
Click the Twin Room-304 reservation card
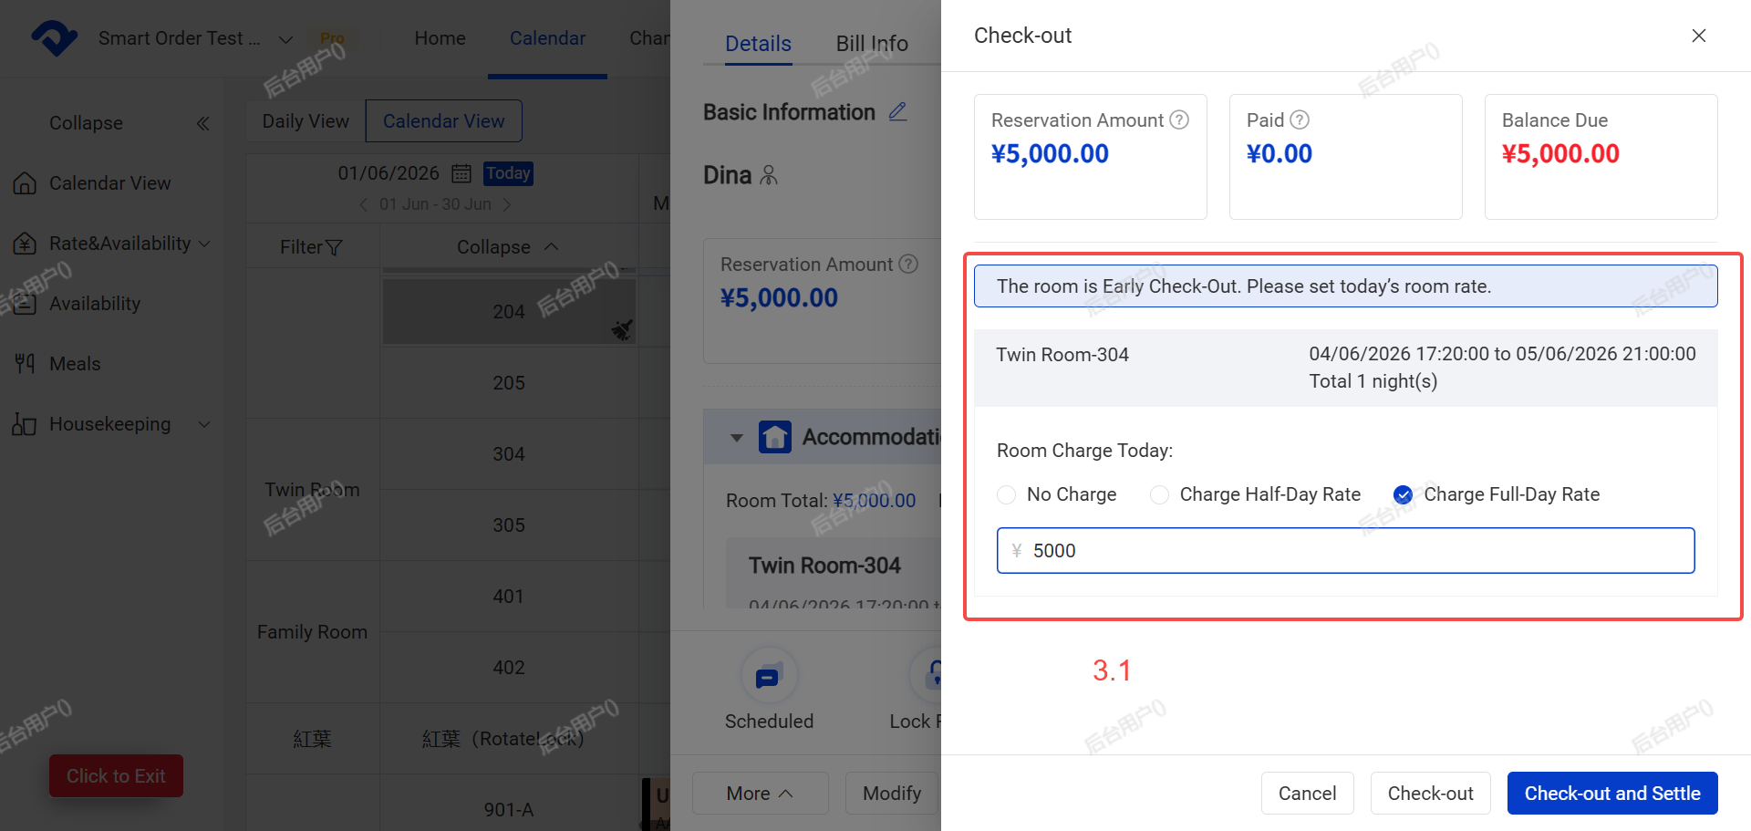[834, 573]
